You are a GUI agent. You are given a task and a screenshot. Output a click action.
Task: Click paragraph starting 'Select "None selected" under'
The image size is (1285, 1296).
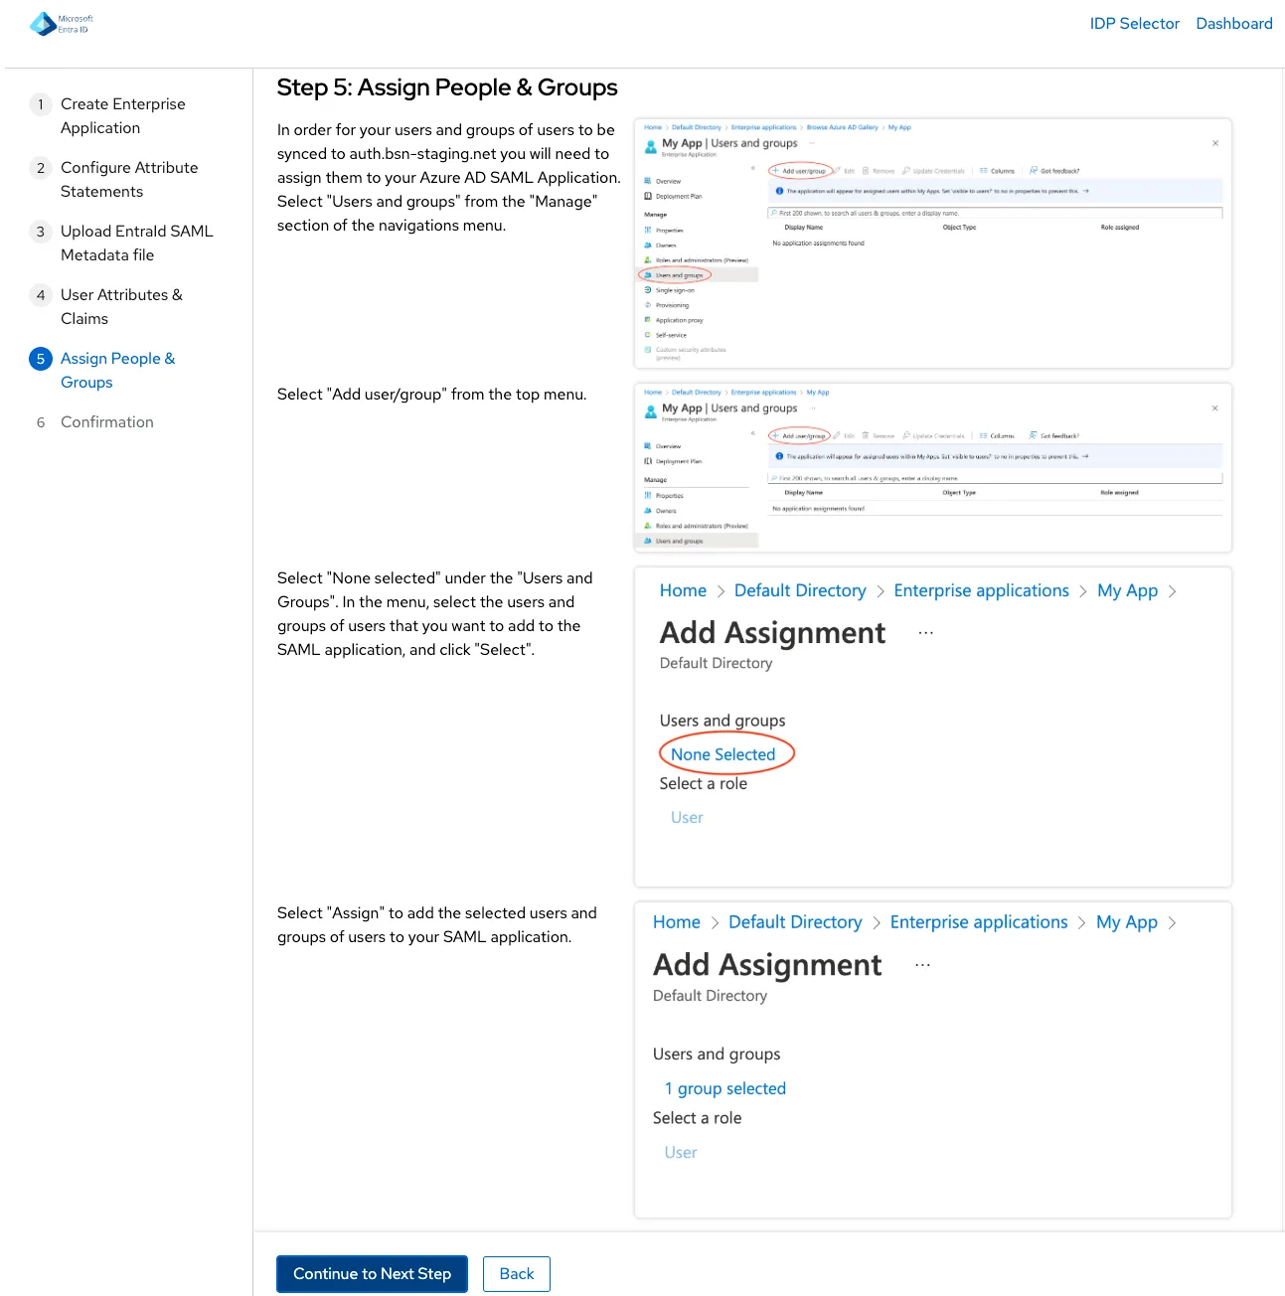click(x=435, y=614)
